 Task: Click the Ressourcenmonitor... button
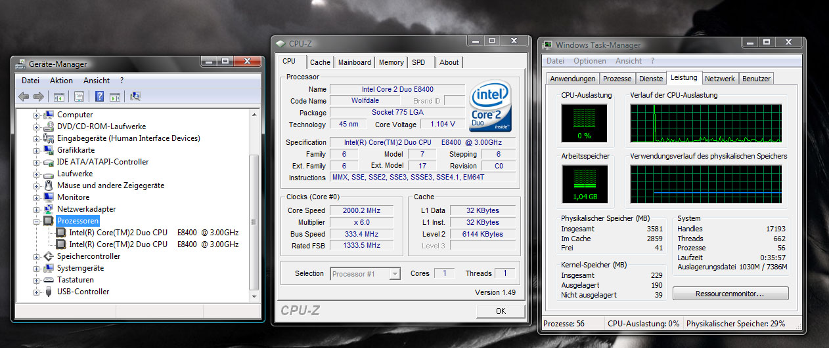(730, 294)
